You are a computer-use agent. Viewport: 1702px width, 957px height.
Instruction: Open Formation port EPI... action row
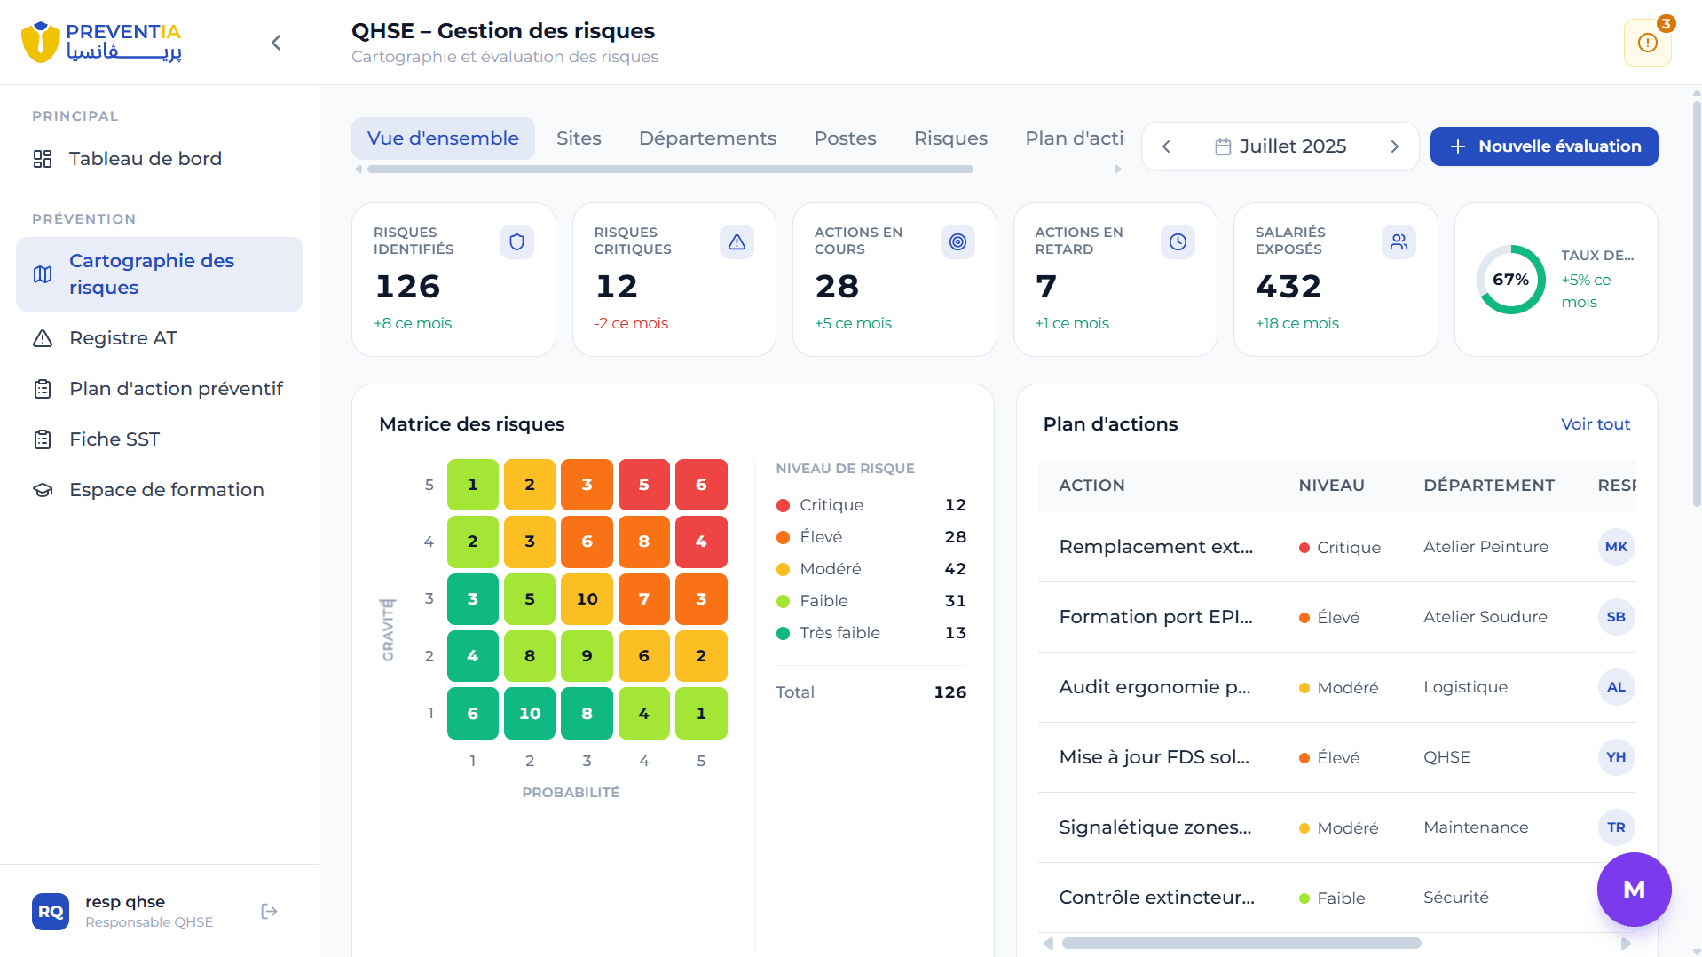pyautogui.click(x=1336, y=617)
